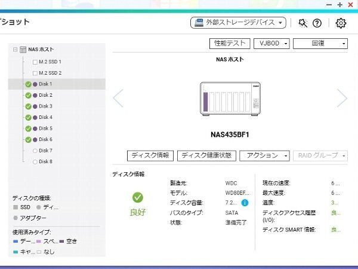
Task: Click the green status checkmark for Disk 4
Action: point(28,117)
